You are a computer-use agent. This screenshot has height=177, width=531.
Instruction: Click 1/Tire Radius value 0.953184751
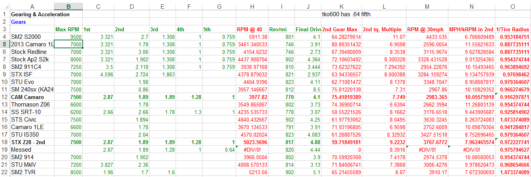click(513, 37)
